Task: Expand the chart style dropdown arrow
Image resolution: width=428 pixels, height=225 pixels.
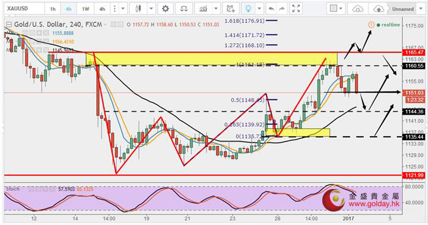Action: click(151, 9)
